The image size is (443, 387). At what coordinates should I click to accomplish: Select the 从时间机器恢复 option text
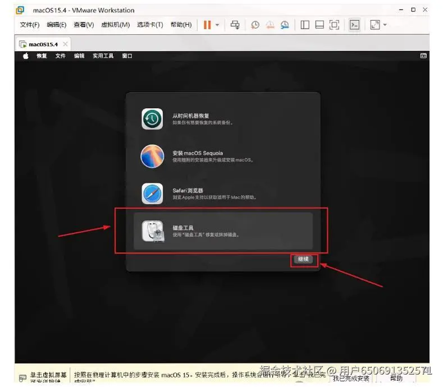point(191,116)
